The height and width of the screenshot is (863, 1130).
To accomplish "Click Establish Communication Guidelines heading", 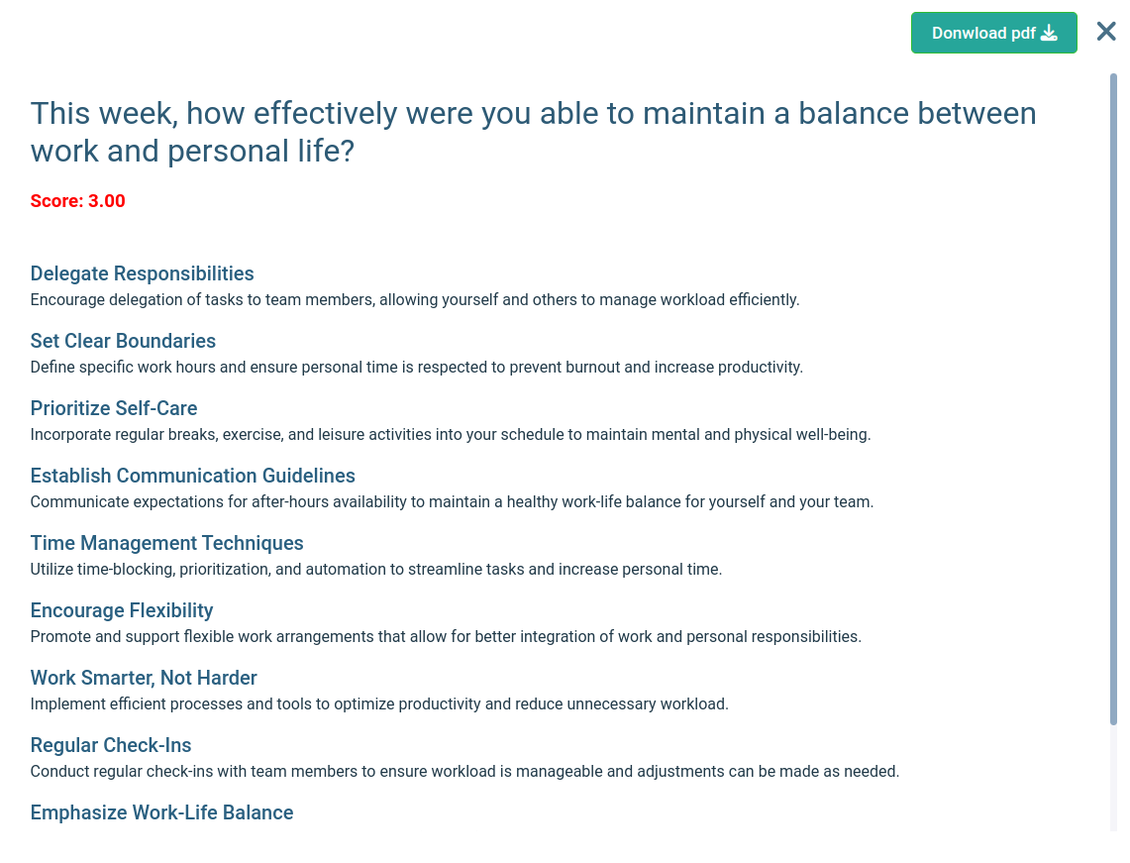I will pyautogui.click(x=192, y=476).
